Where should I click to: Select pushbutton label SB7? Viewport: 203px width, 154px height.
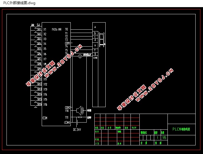click(x=39, y=59)
